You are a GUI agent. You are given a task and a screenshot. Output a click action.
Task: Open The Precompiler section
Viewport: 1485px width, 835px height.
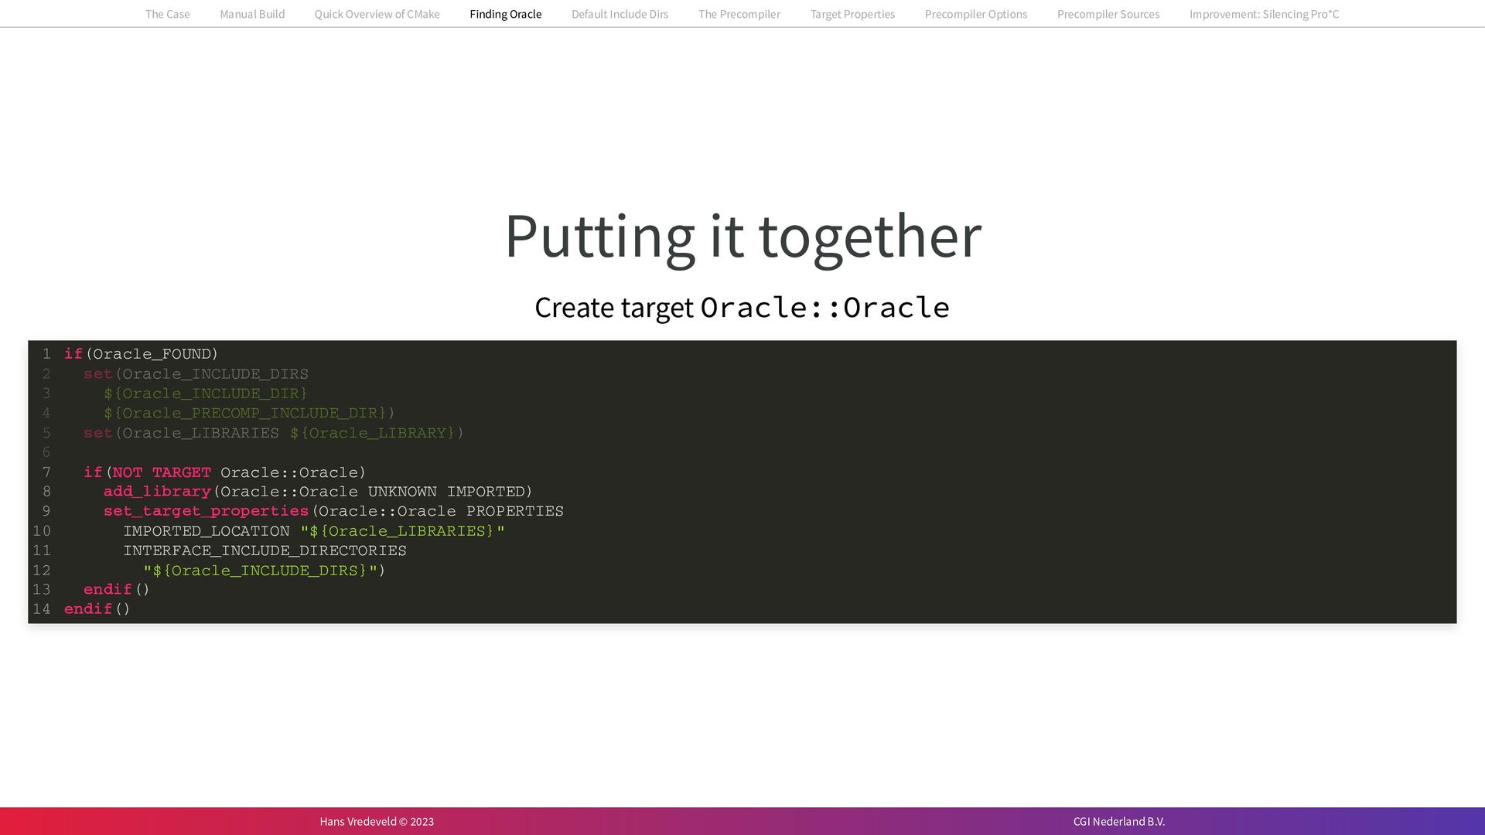tap(739, 14)
